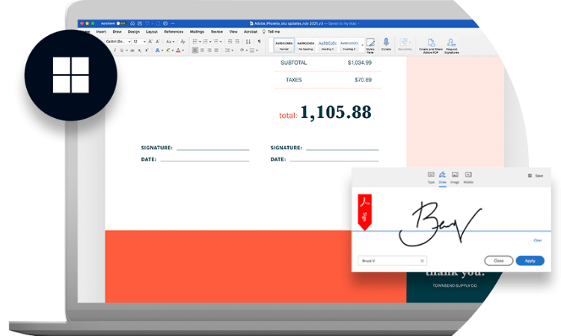This screenshot has height=336, width=561.
Task: Select the Image signature option
Action: coord(455,176)
